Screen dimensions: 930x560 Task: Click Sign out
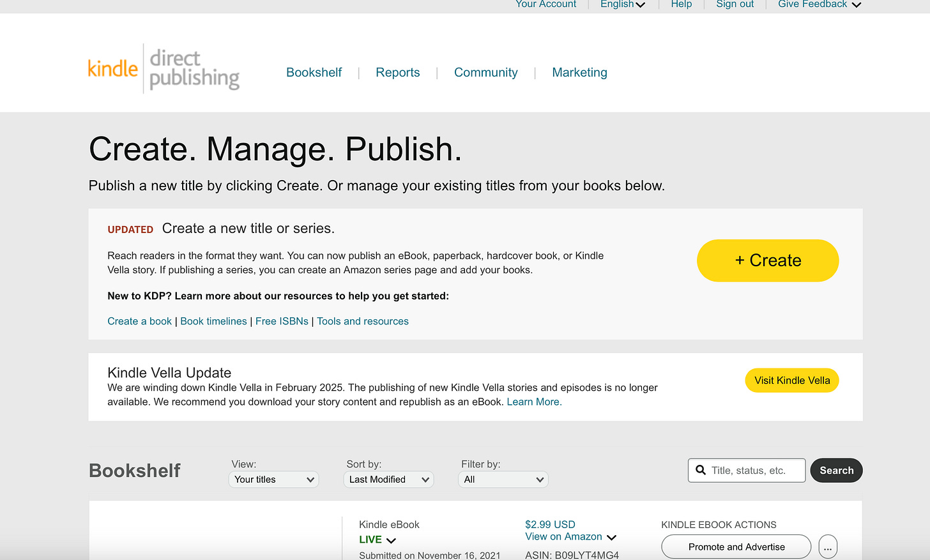(735, 4)
